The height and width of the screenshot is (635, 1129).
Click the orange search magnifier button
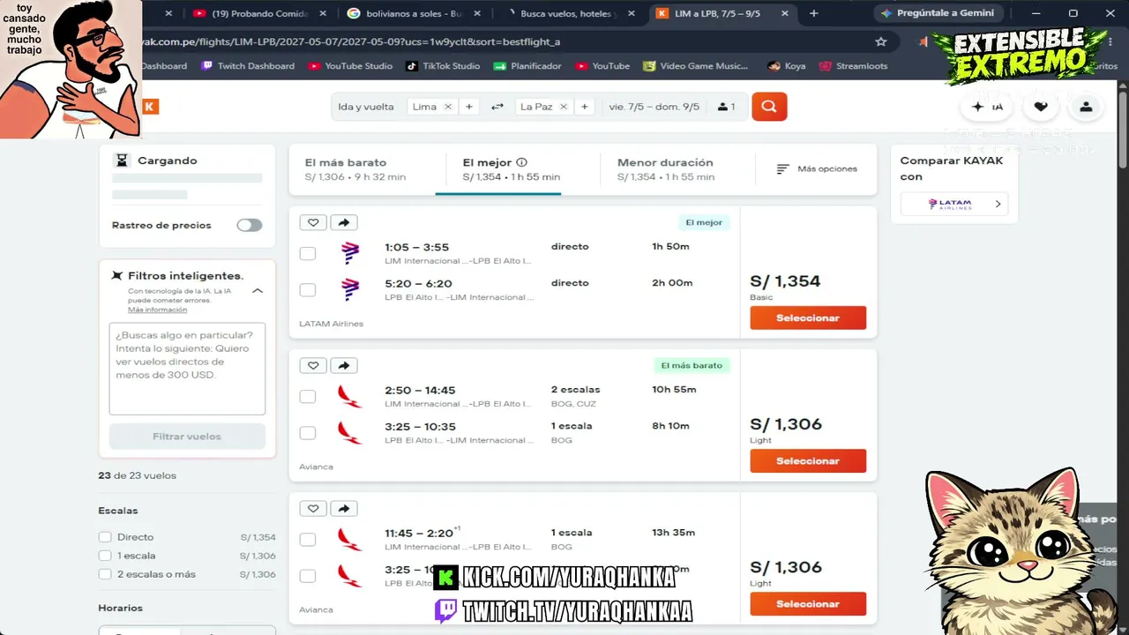(x=769, y=107)
